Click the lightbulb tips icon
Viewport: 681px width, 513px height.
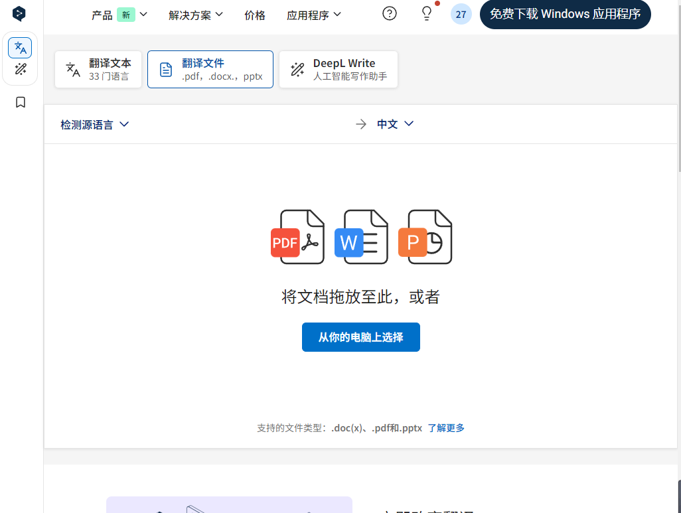point(427,14)
